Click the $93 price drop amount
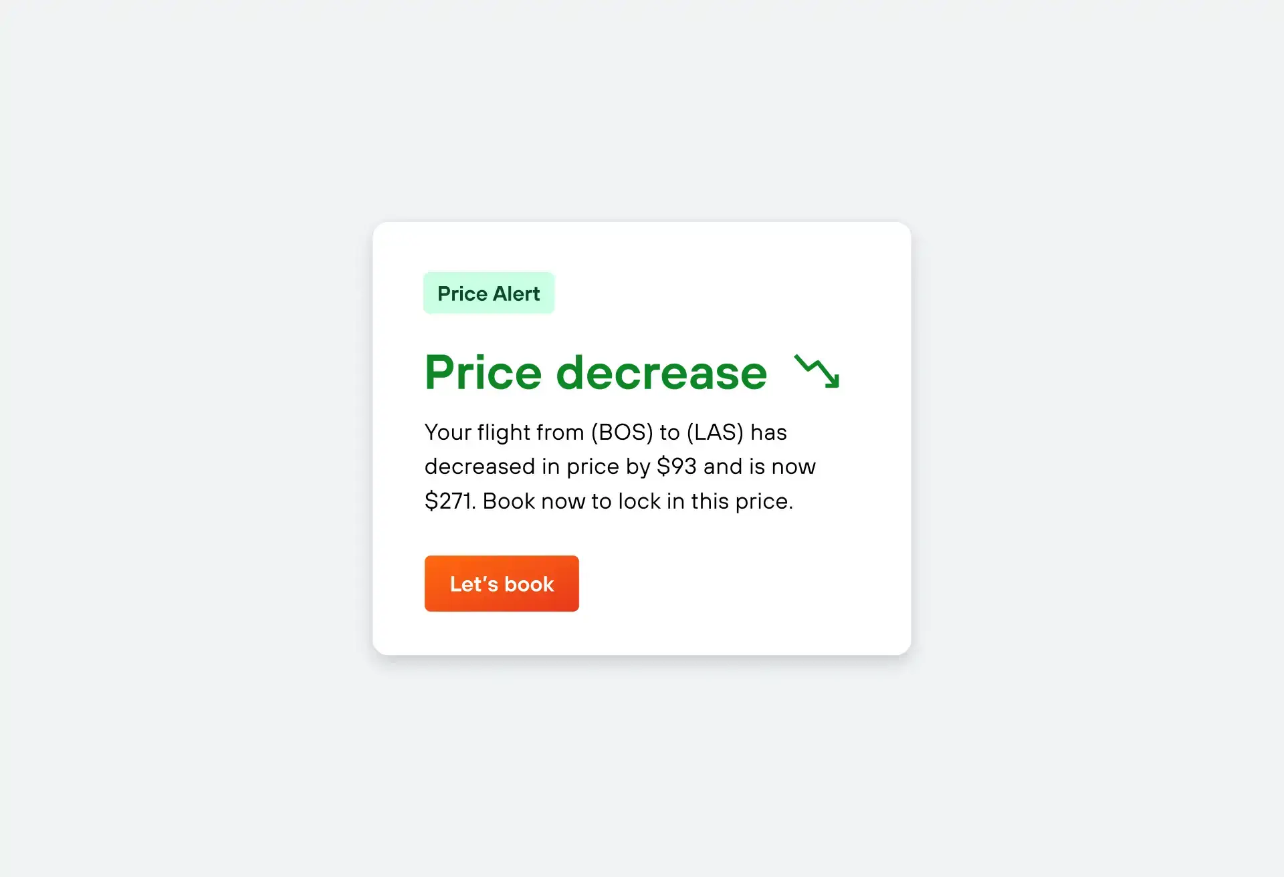Image resolution: width=1284 pixels, height=877 pixels. coord(677,467)
